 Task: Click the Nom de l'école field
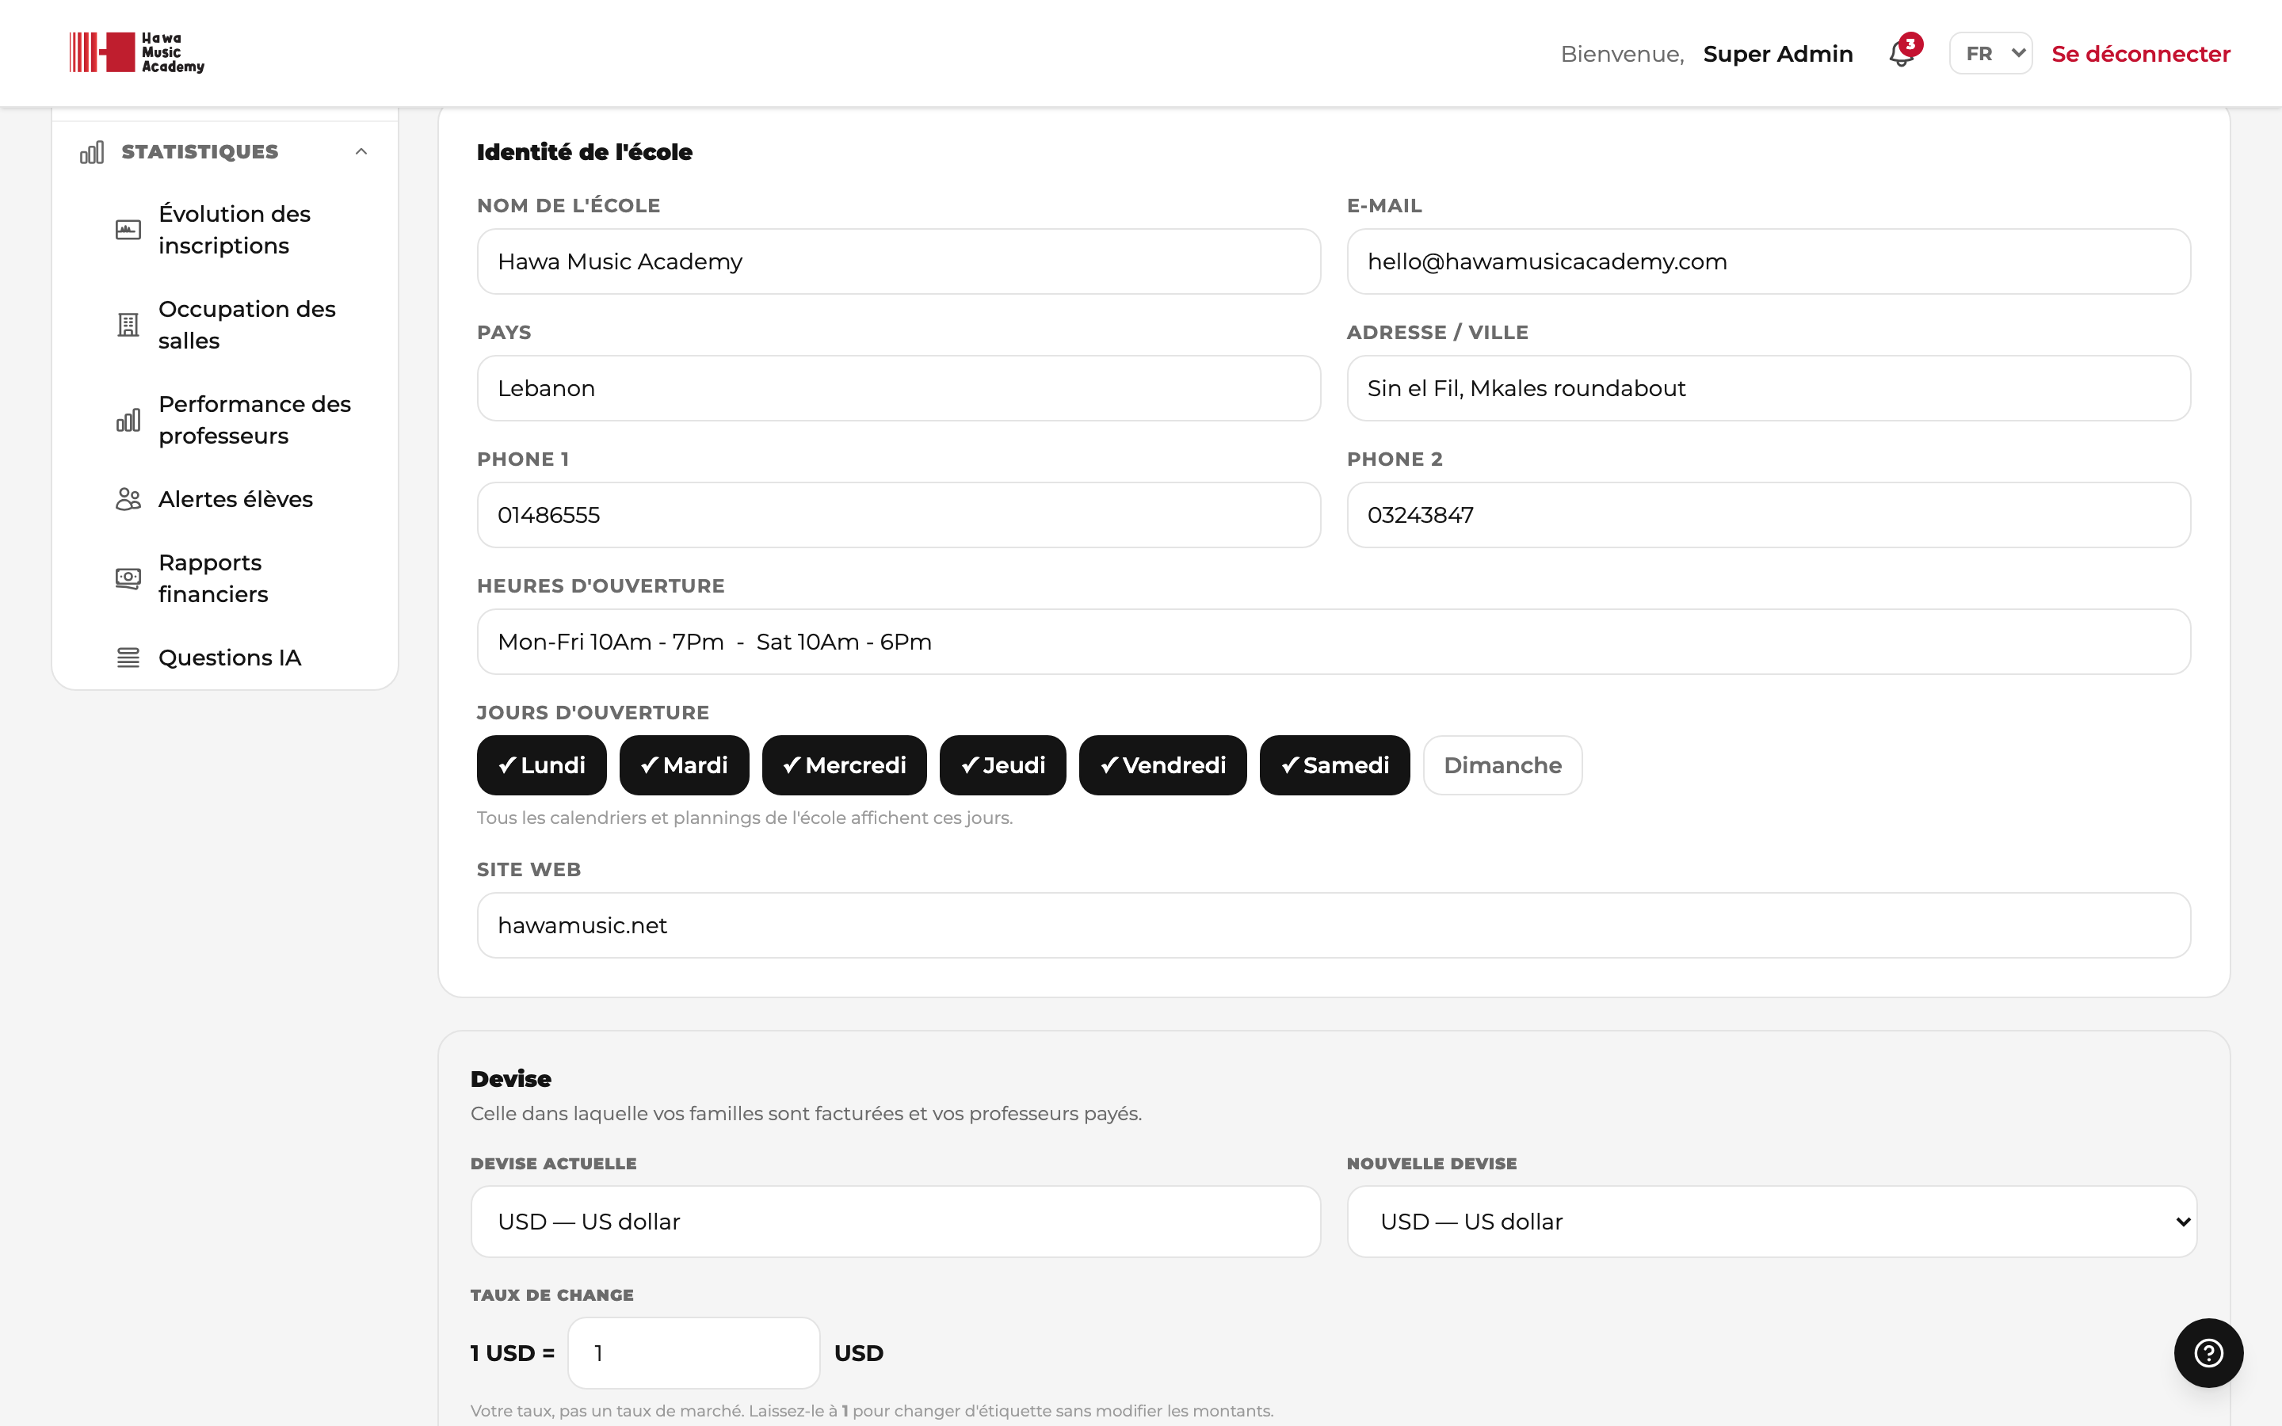(899, 261)
